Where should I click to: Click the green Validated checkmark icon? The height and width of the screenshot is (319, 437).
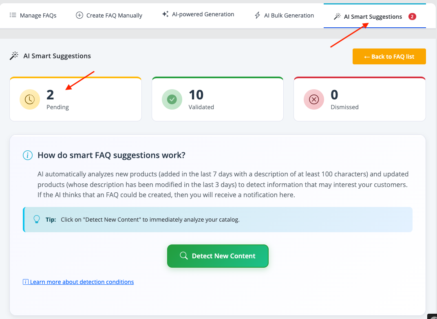172,99
